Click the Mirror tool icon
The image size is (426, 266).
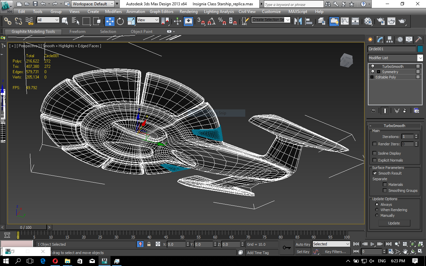[298, 21]
